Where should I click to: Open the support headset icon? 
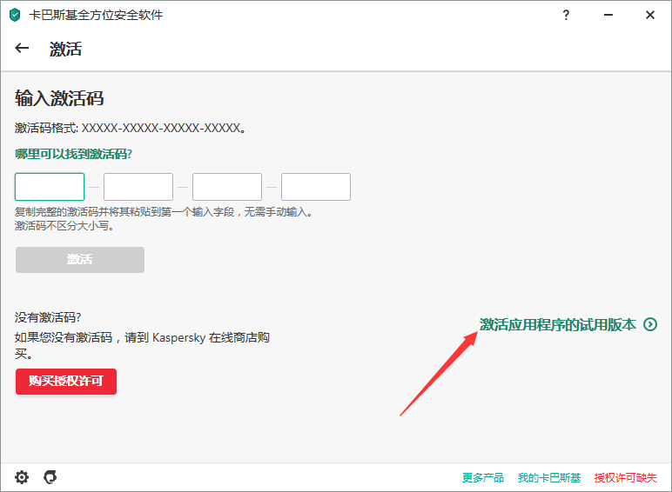point(50,476)
